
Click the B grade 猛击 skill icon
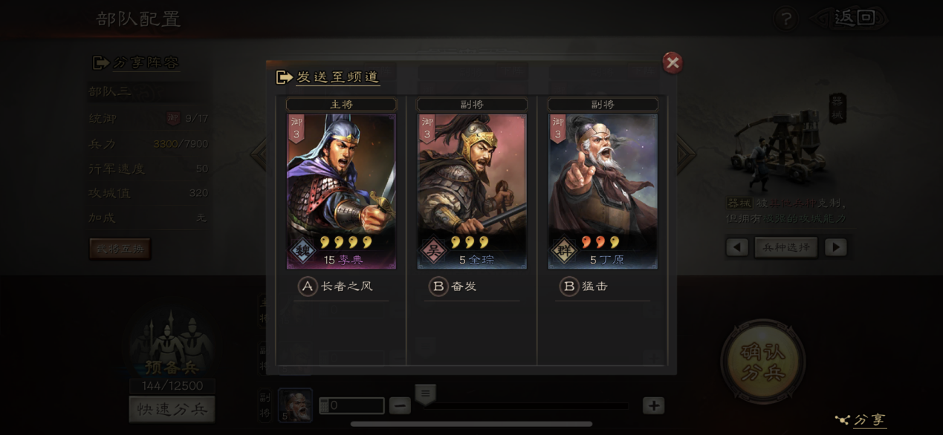[569, 287]
